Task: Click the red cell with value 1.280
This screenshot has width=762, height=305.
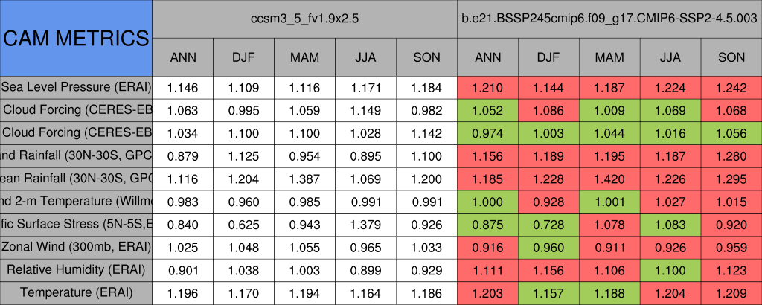Action: point(731,156)
